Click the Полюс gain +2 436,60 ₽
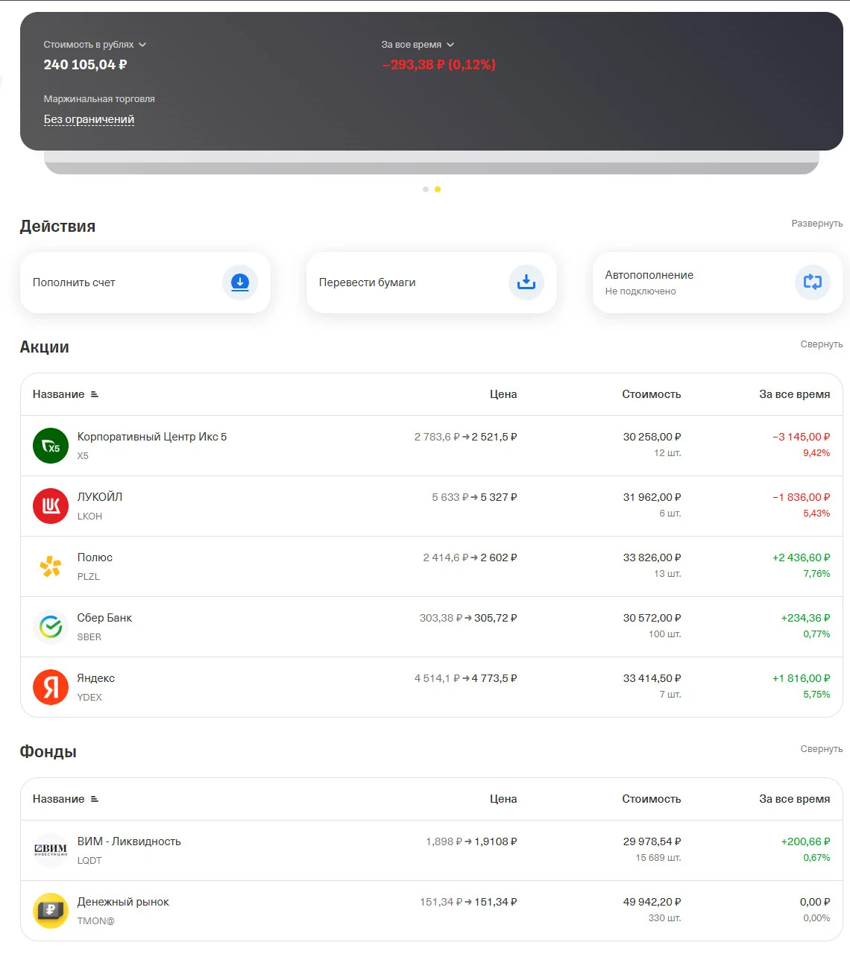 (801, 557)
